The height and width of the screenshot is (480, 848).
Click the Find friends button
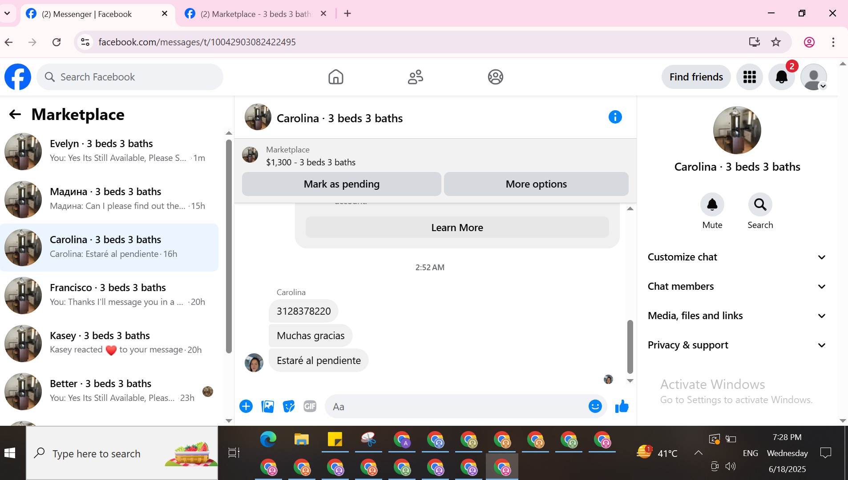coord(696,77)
